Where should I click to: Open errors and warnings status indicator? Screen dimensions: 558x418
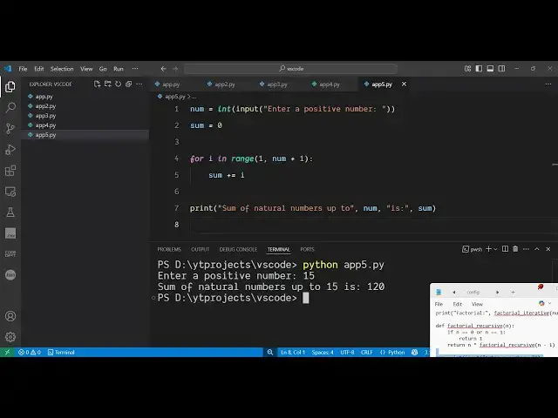(30, 352)
